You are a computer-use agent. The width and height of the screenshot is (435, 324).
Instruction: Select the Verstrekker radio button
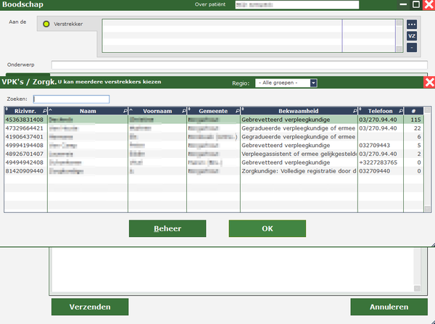47,25
